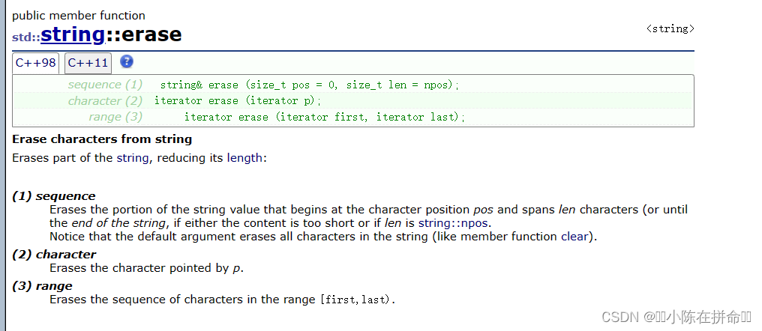The height and width of the screenshot is (331, 762).
Task: Click the CSDN author watermark
Action: click(677, 318)
